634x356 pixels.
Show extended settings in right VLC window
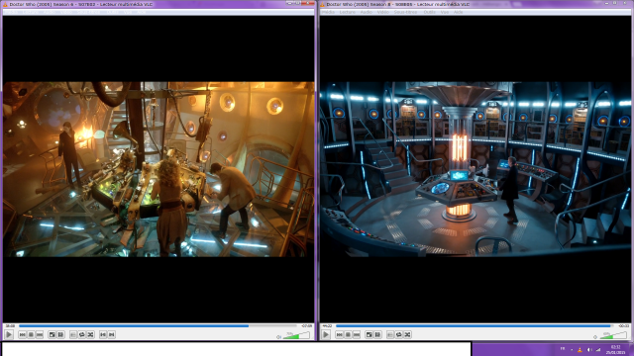click(377, 334)
